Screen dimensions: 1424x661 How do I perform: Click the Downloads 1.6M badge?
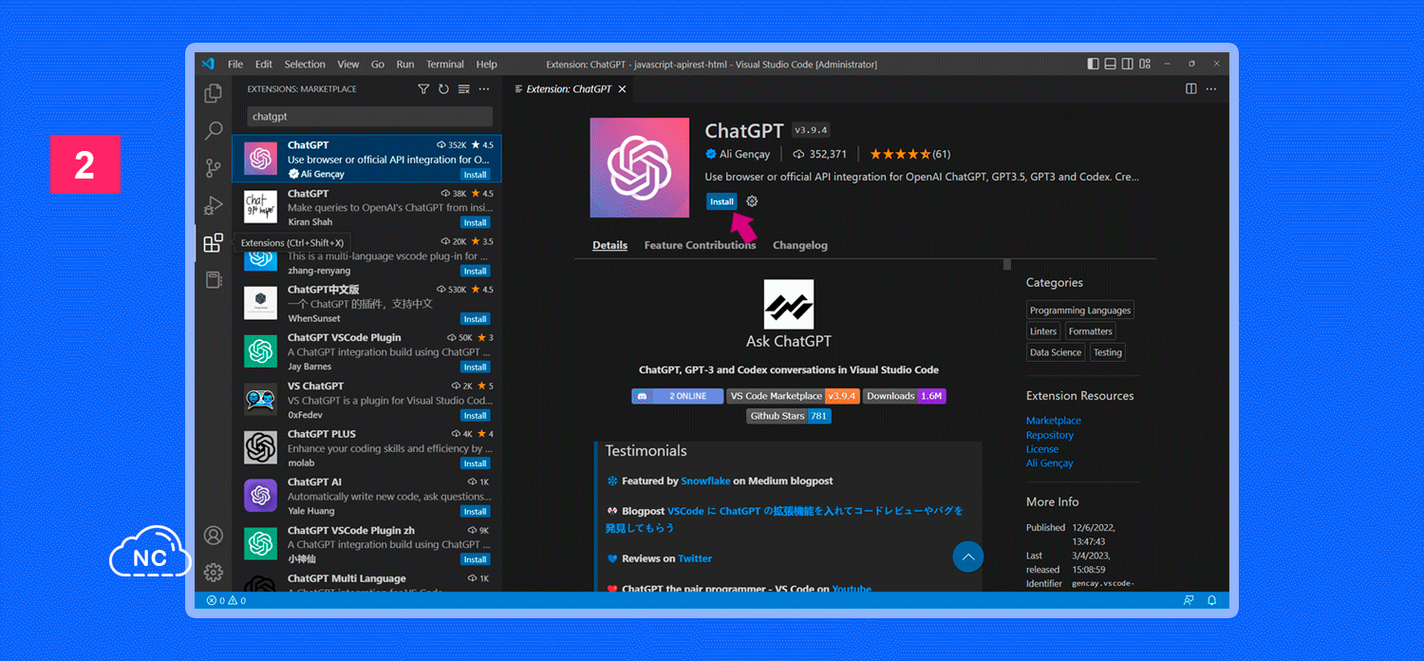pos(905,396)
